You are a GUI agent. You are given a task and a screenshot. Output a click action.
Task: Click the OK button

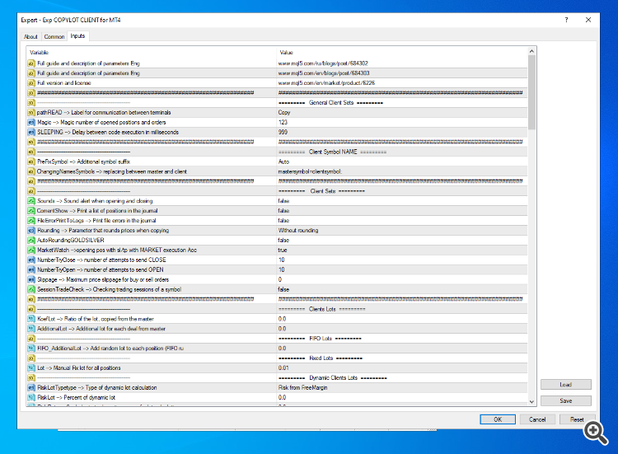498,419
